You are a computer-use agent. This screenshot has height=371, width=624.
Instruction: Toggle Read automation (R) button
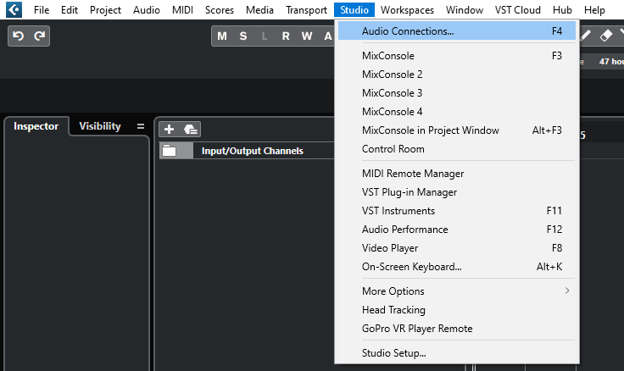[x=286, y=36]
